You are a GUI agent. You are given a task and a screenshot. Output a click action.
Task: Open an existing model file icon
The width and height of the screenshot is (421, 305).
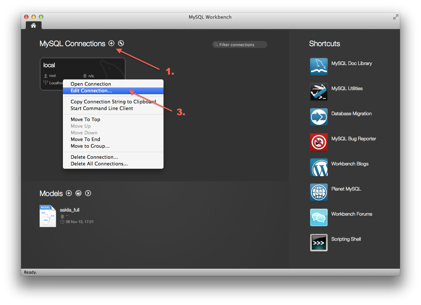[78, 193]
